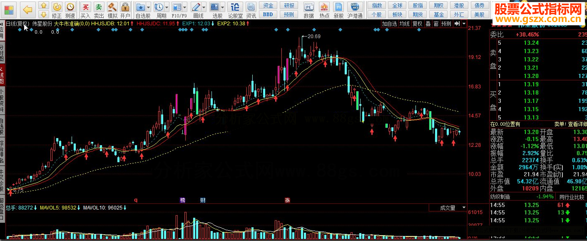Toggle the 复权 price adjustment option
The width and height of the screenshot is (587, 241).
coord(417,24)
